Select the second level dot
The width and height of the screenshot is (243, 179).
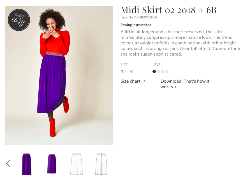point(158,71)
